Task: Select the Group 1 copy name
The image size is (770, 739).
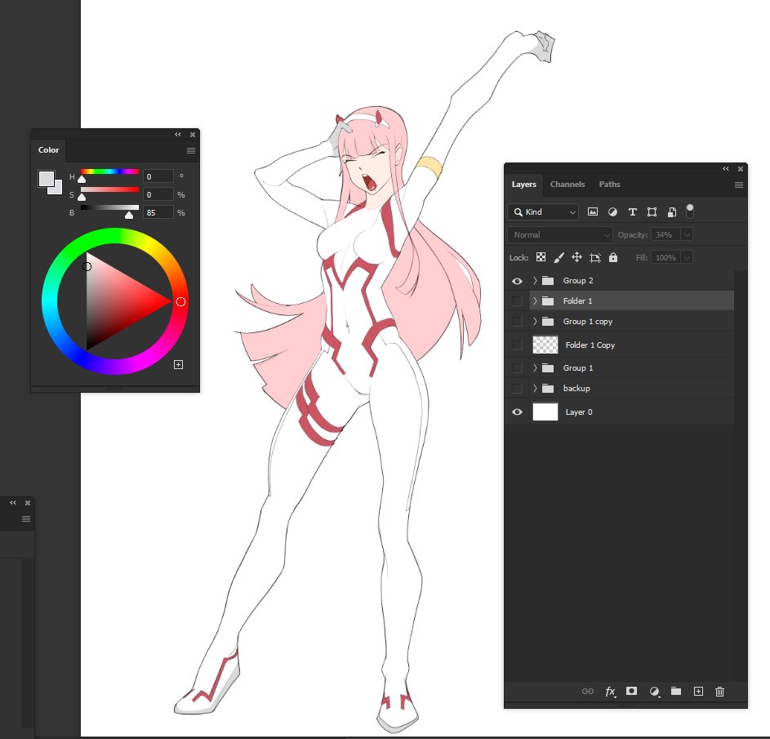Action: [587, 321]
